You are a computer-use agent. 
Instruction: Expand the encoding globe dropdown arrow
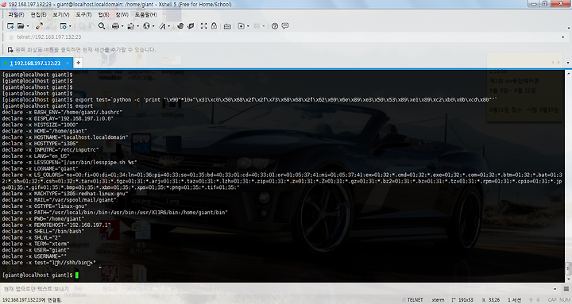click(x=153, y=26)
